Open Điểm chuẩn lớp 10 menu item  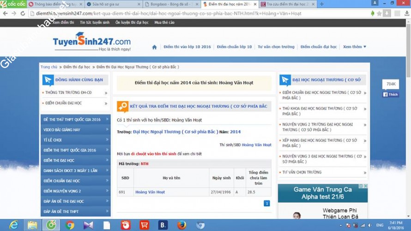point(234,47)
